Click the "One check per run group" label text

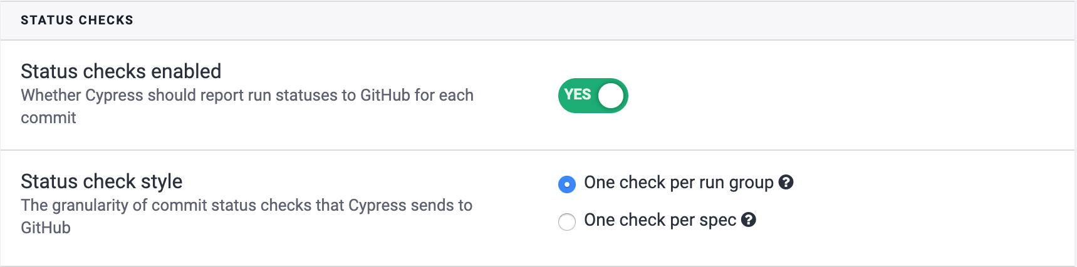click(x=678, y=183)
